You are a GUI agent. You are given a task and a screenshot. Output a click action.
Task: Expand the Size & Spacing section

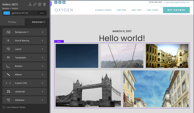tap(25, 40)
